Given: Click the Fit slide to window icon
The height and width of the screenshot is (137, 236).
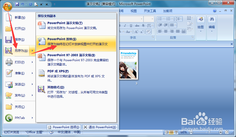Looking at the screenshot, I should [227, 132].
